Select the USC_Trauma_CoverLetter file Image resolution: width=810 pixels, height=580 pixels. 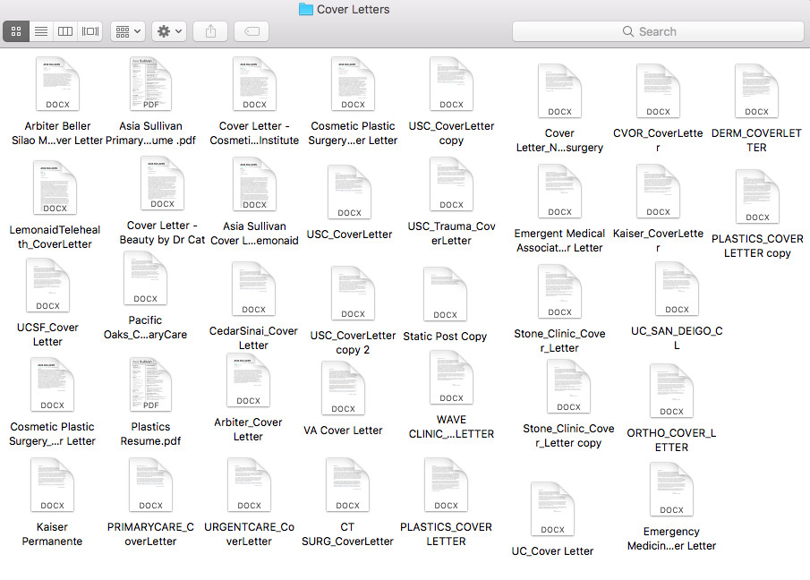tap(451, 183)
